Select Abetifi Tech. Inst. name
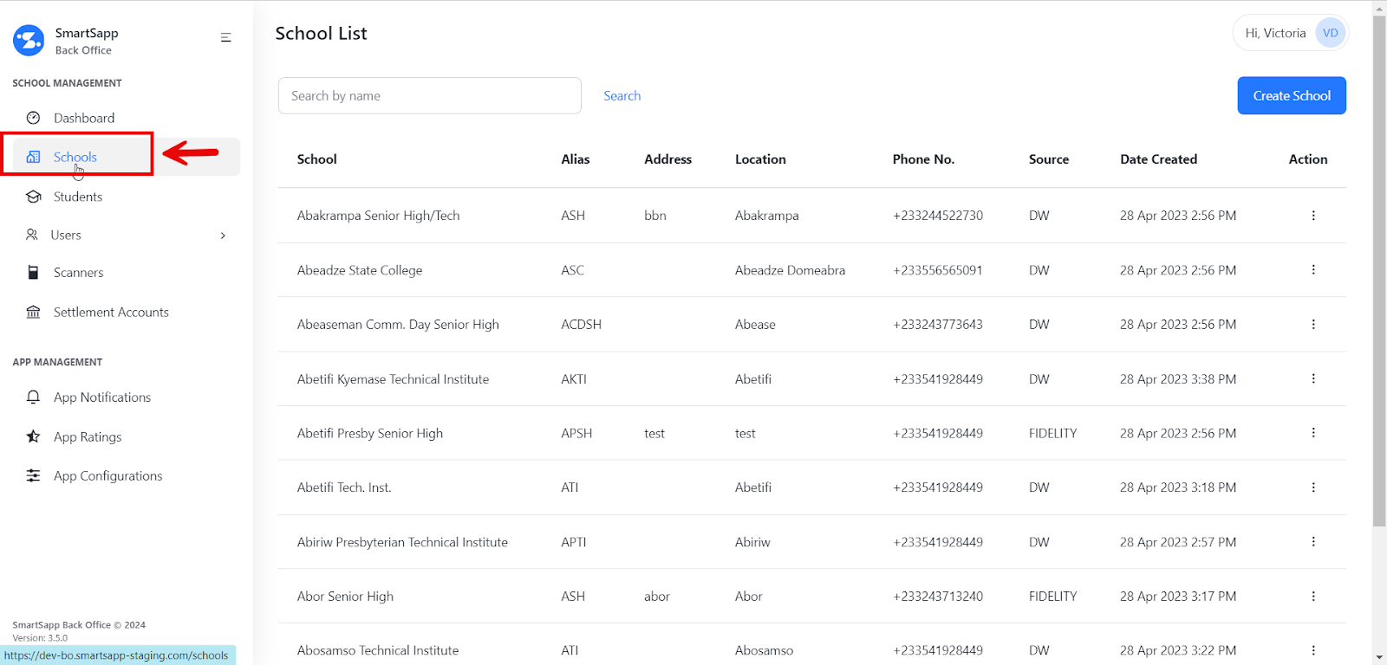Screen dimensions: 1387x665 (x=344, y=487)
